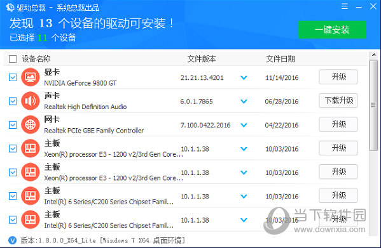Expand version dropdown for 21.21.13.4201
This screenshot has width=381, height=248.
[x=244, y=78]
